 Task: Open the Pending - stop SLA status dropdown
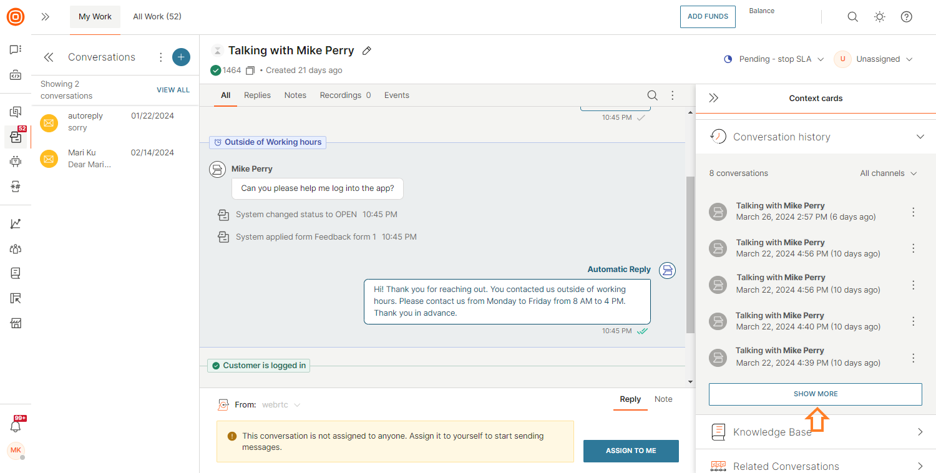(774, 59)
